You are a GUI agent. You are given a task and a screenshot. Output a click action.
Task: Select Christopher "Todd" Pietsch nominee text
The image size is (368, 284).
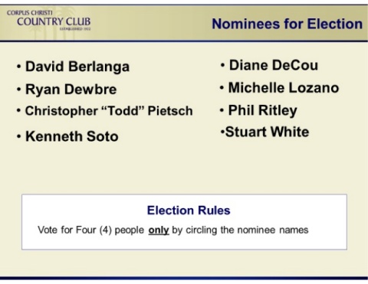[x=109, y=111]
